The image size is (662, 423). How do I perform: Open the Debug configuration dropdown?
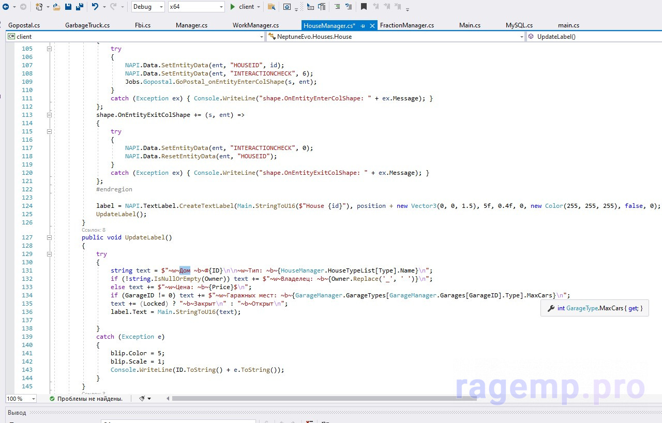(x=160, y=7)
